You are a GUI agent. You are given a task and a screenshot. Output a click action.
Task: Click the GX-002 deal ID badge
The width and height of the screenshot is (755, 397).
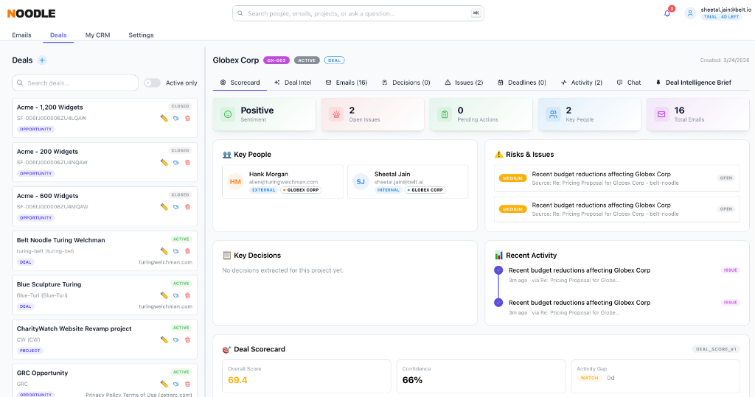click(277, 60)
